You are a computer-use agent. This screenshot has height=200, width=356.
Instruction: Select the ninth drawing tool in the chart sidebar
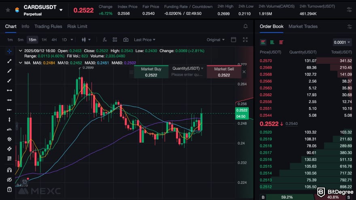pos(9,129)
